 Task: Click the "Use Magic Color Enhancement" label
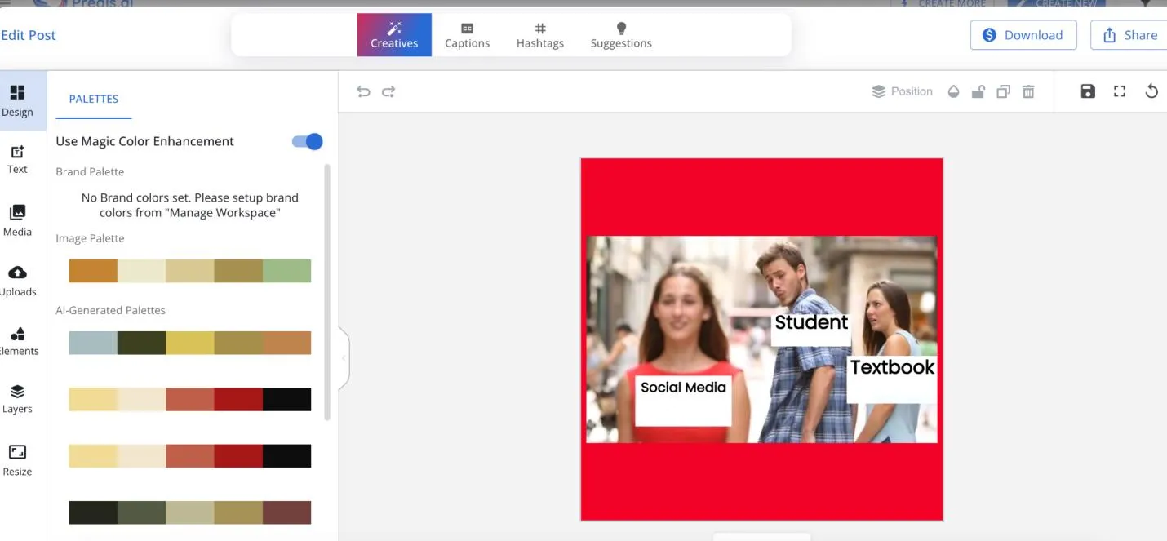[x=144, y=141]
